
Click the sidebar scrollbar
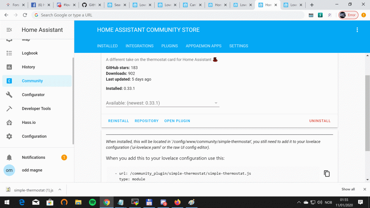73,101
